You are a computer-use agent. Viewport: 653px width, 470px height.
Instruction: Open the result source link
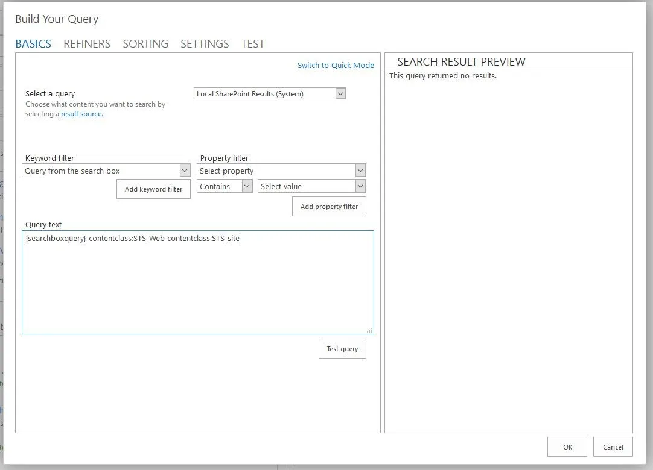(81, 114)
